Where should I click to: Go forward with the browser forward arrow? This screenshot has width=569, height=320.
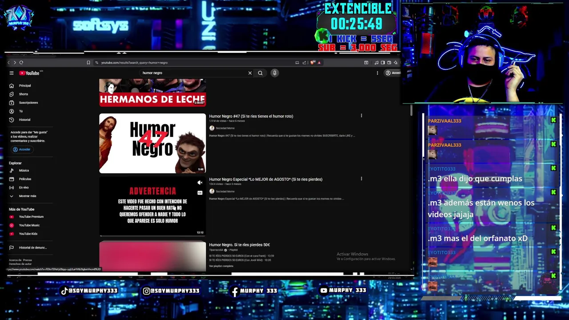click(14, 63)
